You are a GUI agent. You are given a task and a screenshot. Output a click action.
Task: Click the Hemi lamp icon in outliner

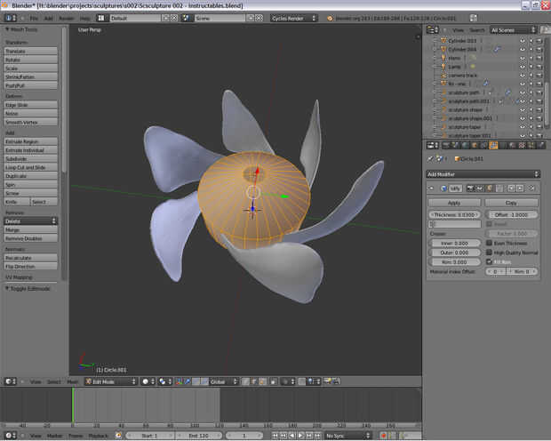[442, 58]
